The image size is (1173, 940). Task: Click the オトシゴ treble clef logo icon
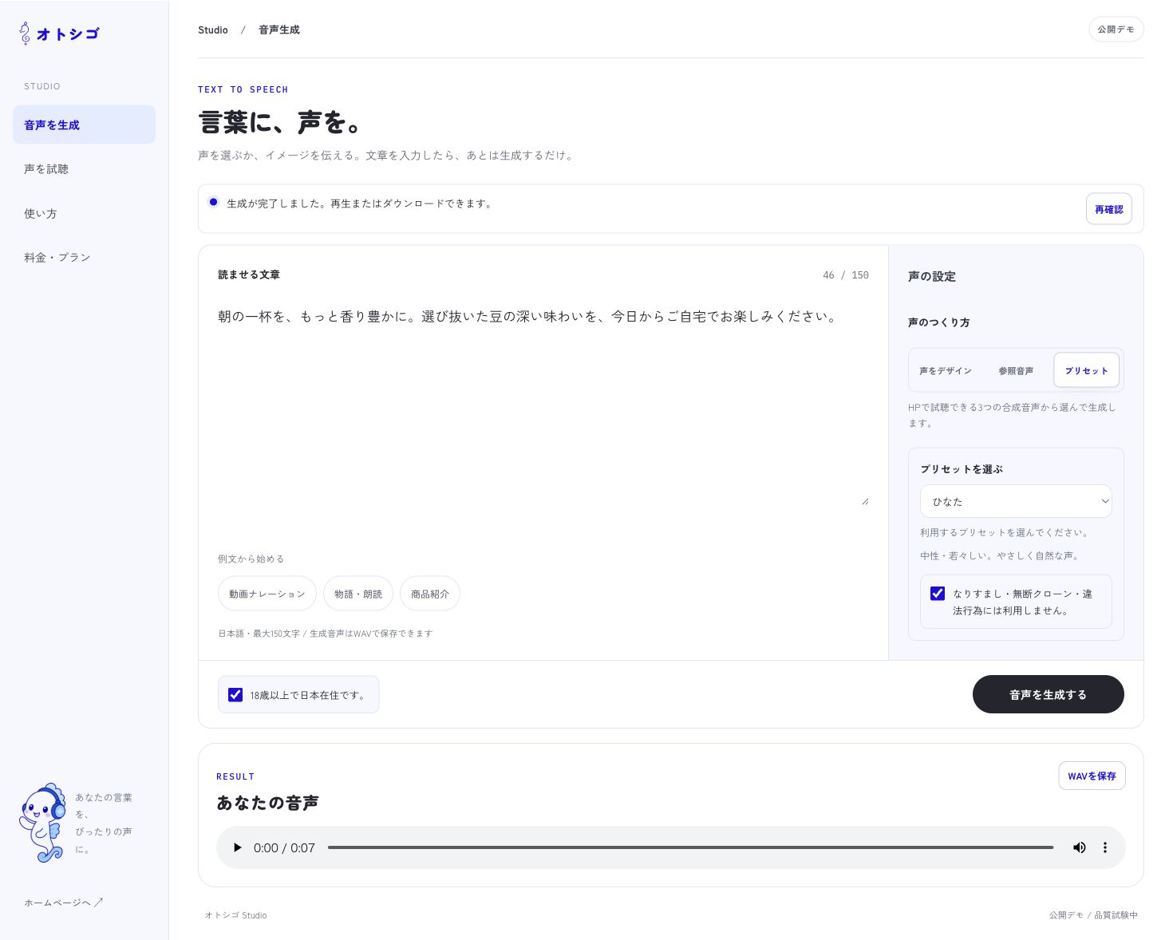click(25, 33)
